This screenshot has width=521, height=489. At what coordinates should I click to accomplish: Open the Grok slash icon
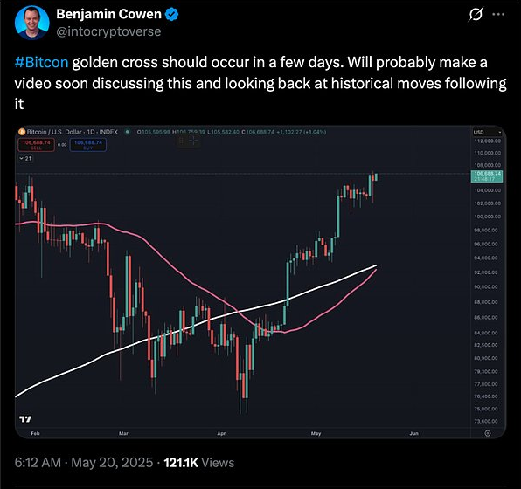click(x=476, y=15)
